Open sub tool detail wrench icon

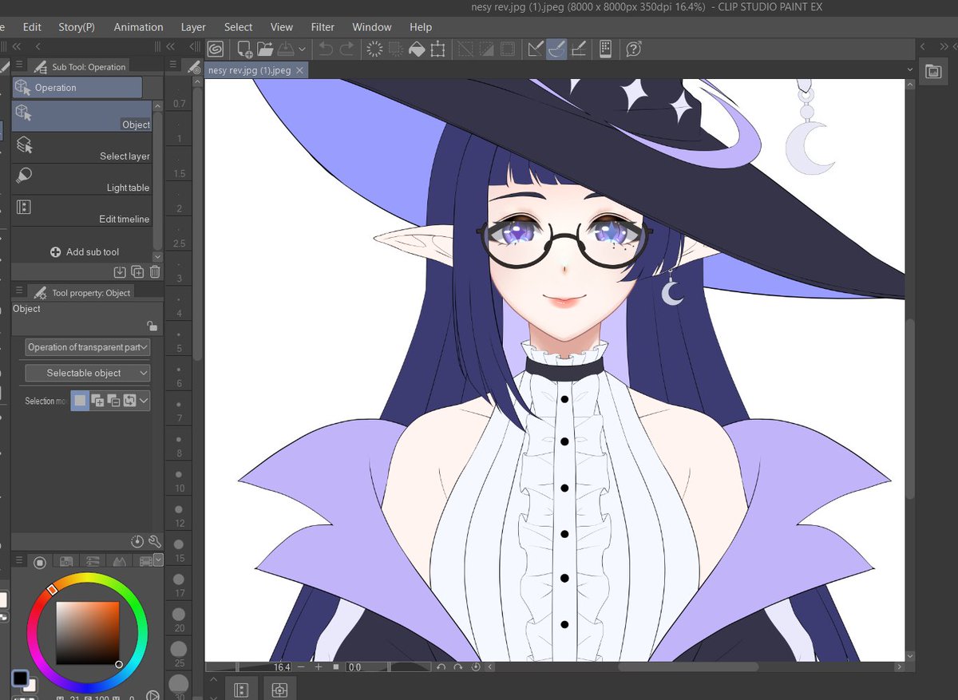coord(155,542)
